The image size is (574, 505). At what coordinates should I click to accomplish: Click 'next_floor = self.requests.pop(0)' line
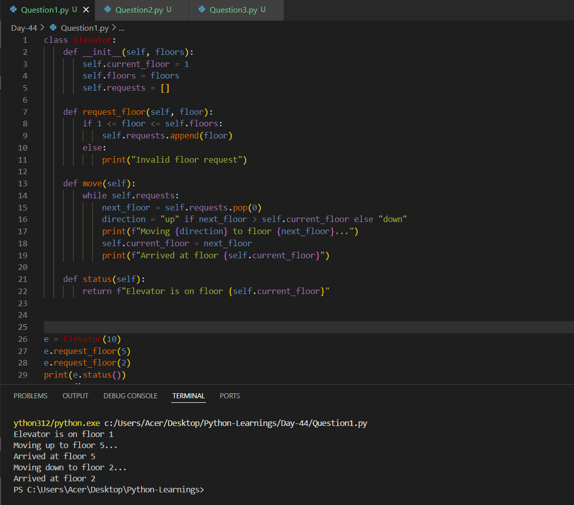pos(182,208)
